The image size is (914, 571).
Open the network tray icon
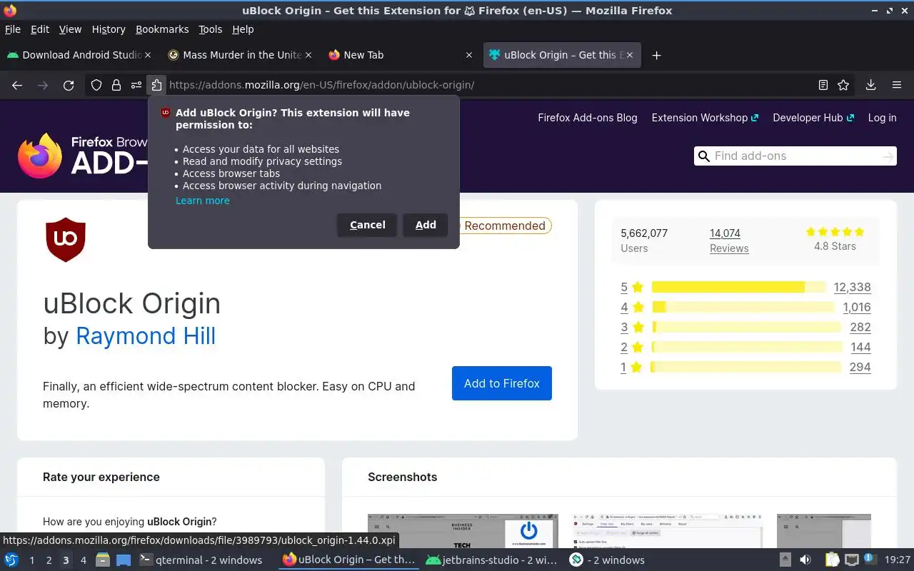coord(851,560)
